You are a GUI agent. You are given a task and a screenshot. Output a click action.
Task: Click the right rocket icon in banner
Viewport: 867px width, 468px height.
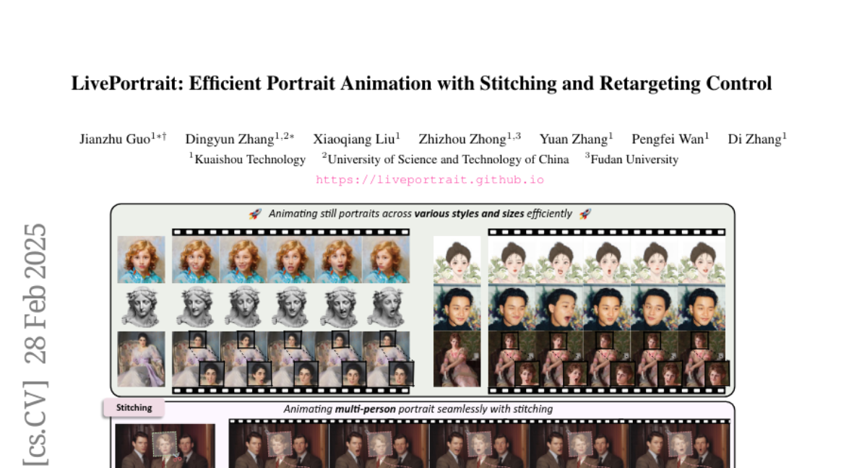(x=585, y=214)
